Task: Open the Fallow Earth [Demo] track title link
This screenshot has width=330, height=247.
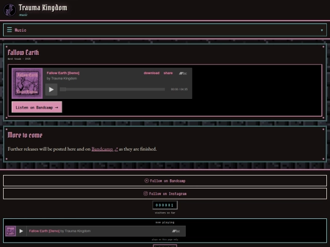Action: (x=63, y=73)
